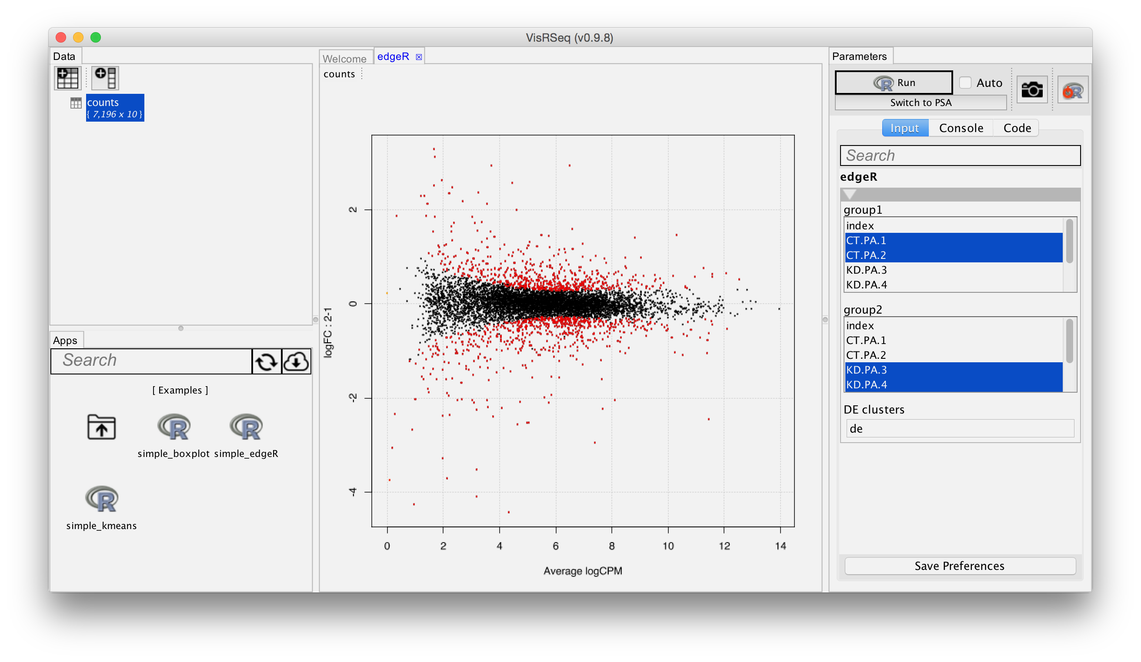
Task: Close the edgeR tab
Action: tap(419, 57)
